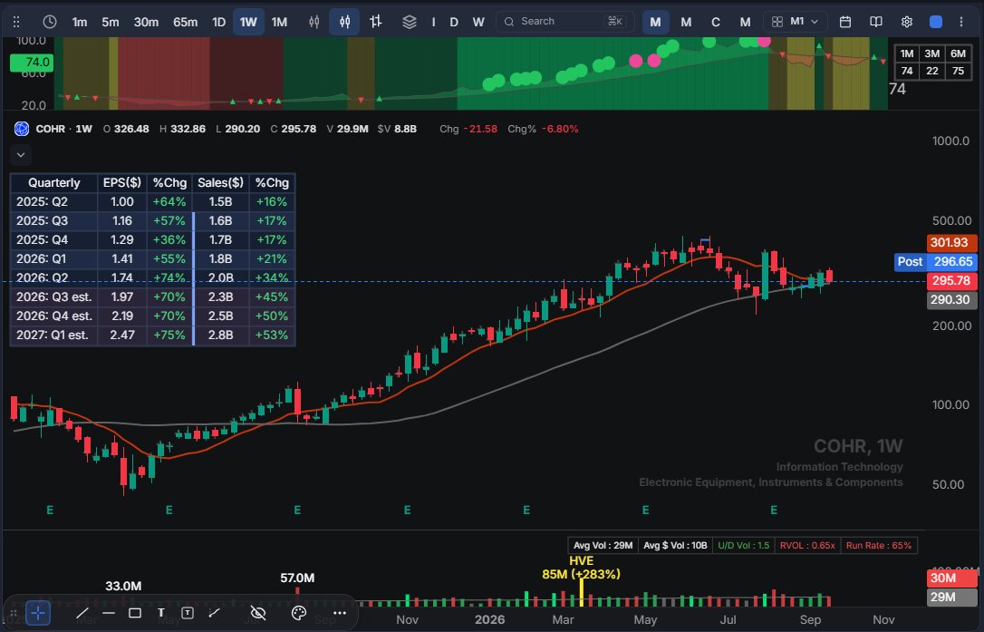The width and height of the screenshot is (984, 632).
Task: Toggle the I indicator button
Action: tap(434, 22)
